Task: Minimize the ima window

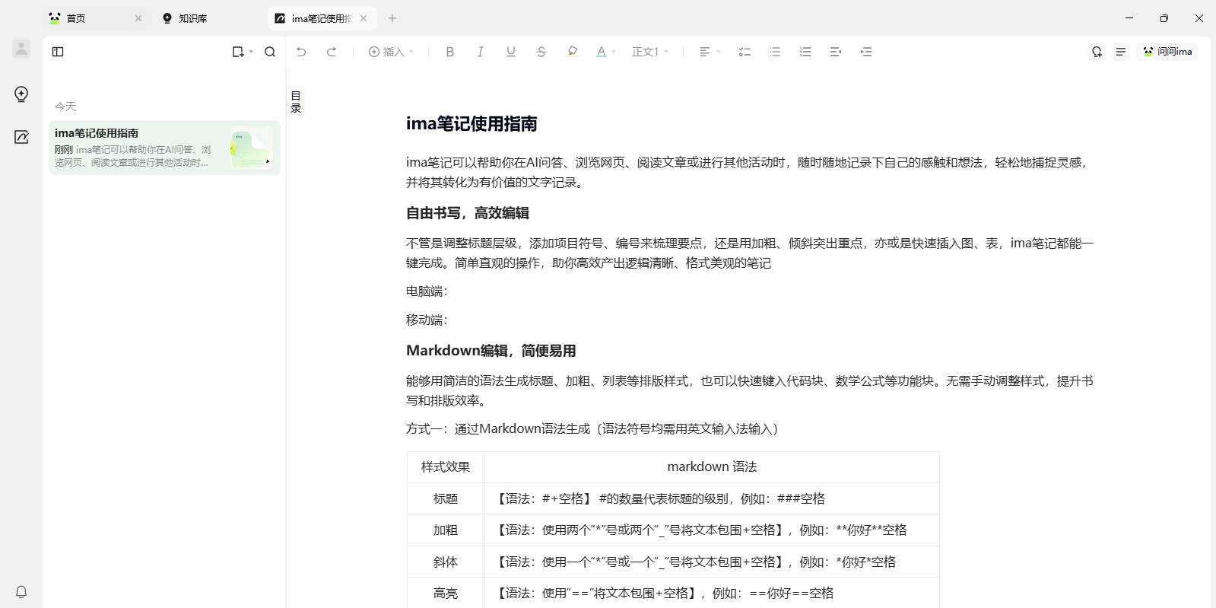Action: tap(1129, 18)
